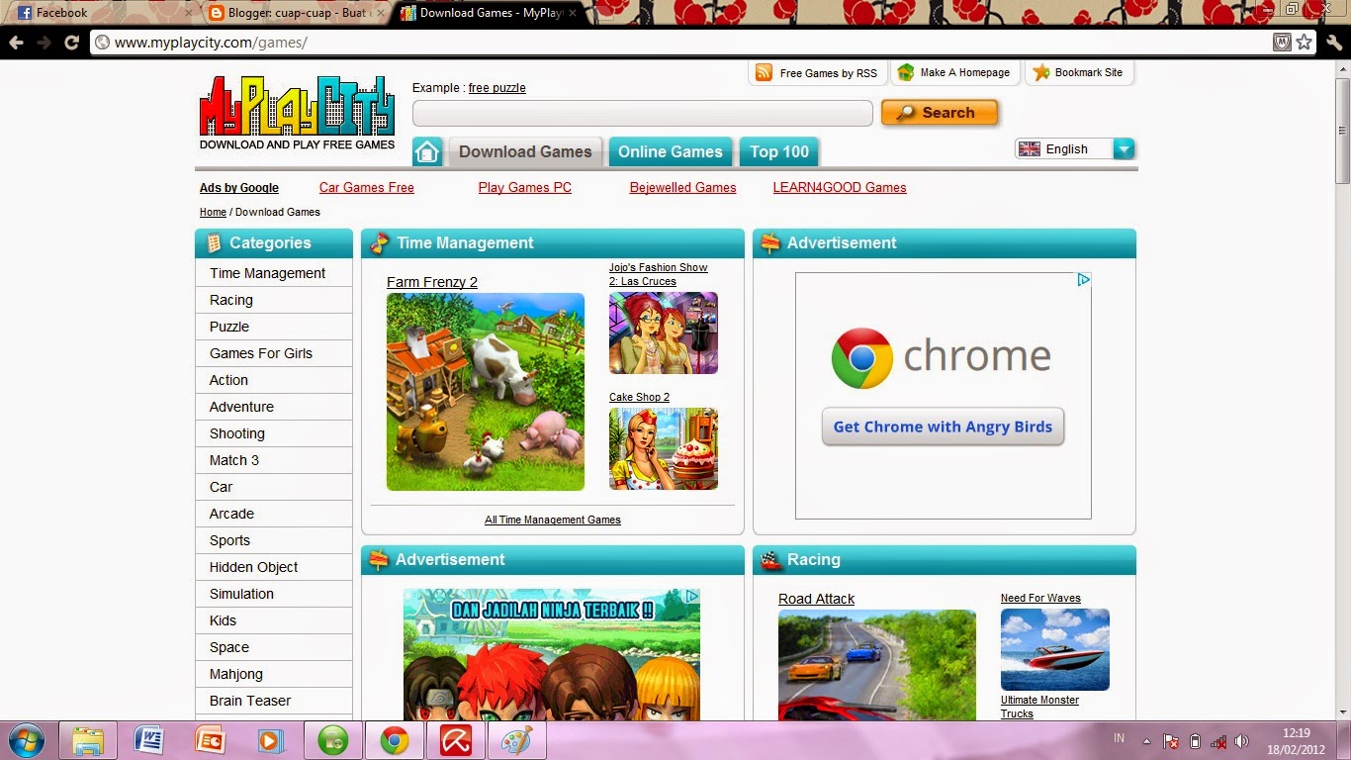Click the free puzzle example link
Screen dimensions: 1351x760
(497, 88)
